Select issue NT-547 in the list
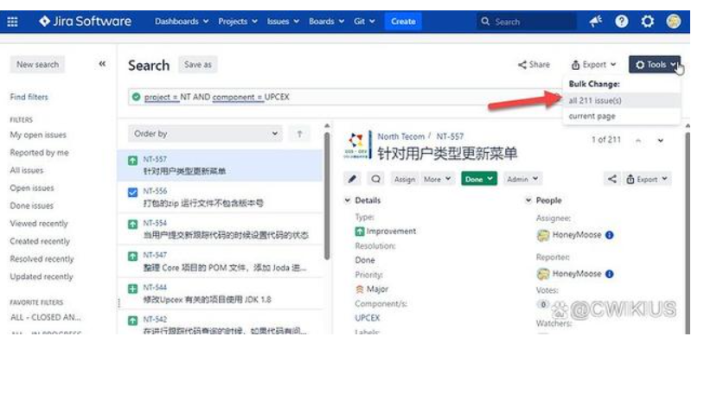The image size is (717, 400). pyautogui.click(x=221, y=261)
